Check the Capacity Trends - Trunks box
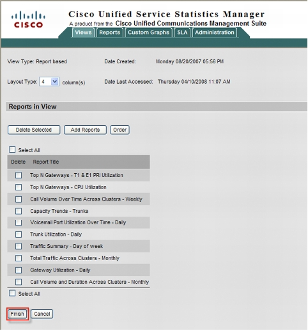 click(x=19, y=211)
